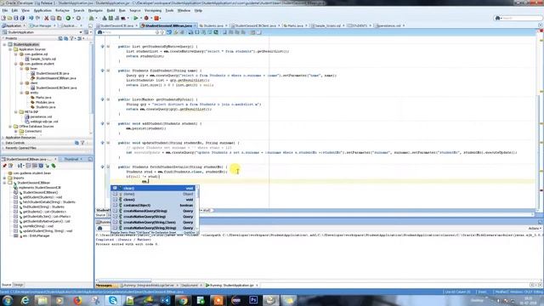544x306 pixels.
Task: Open the Refactor menu
Action: coord(62,10)
